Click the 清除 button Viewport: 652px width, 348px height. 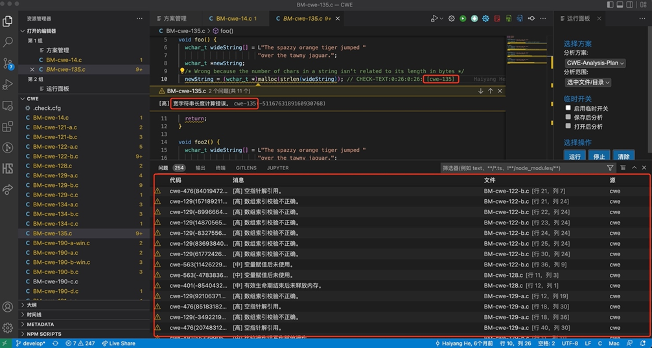click(x=623, y=155)
